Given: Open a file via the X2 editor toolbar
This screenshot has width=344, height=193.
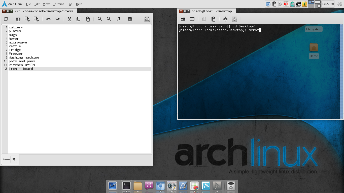Looking at the screenshot, I should [x=18, y=19].
